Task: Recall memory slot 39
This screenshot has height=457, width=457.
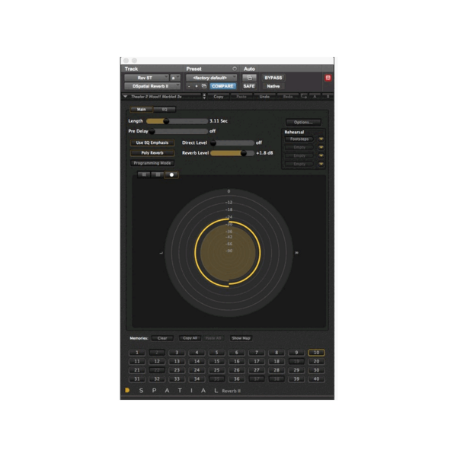Action: (x=296, y=379)
